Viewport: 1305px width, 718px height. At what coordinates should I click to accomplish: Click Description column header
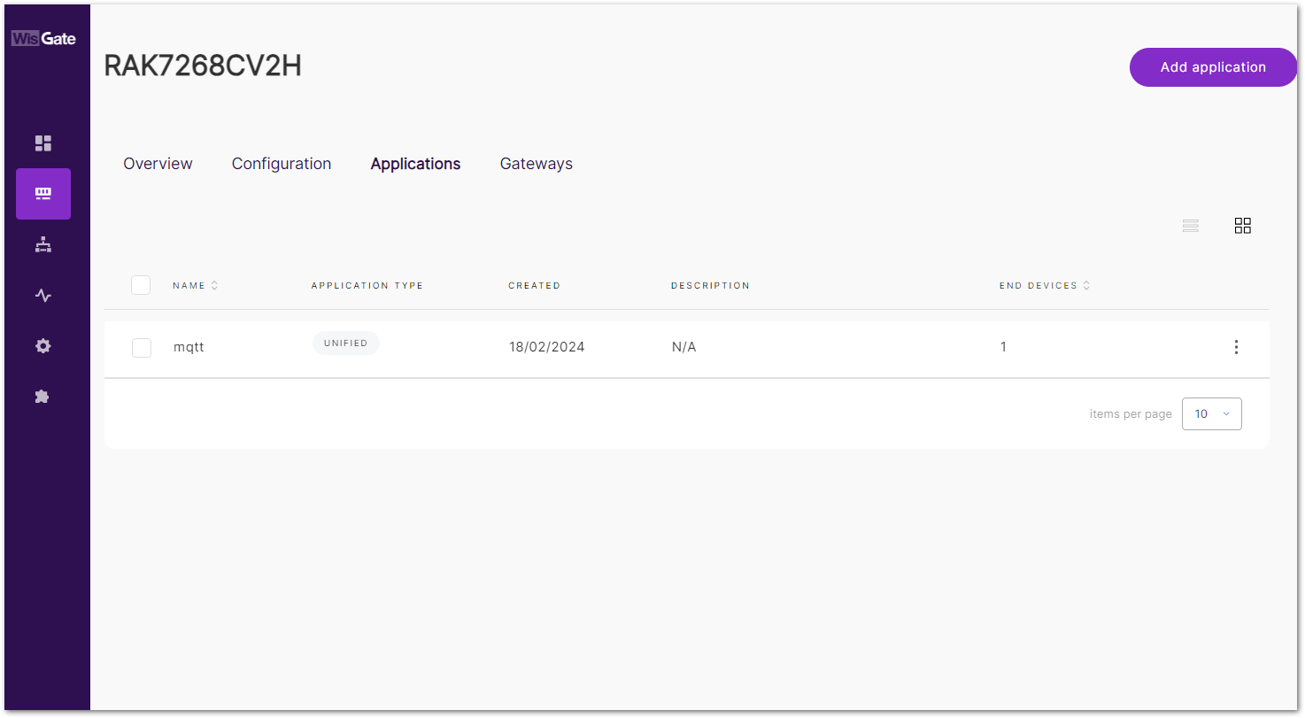[710, 286]
